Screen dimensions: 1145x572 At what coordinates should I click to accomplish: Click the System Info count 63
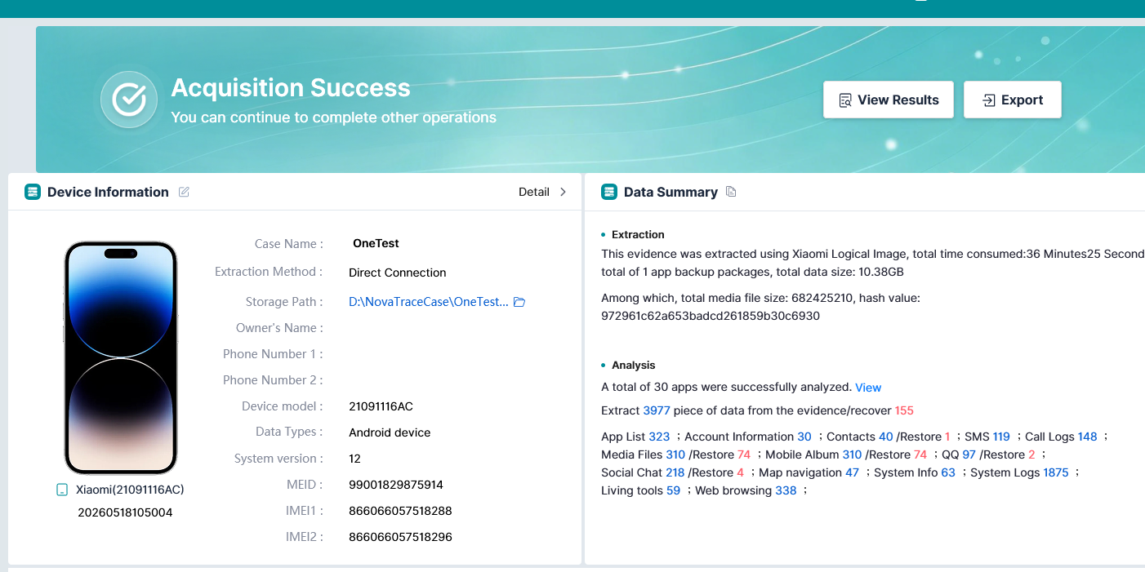point(948,472)
